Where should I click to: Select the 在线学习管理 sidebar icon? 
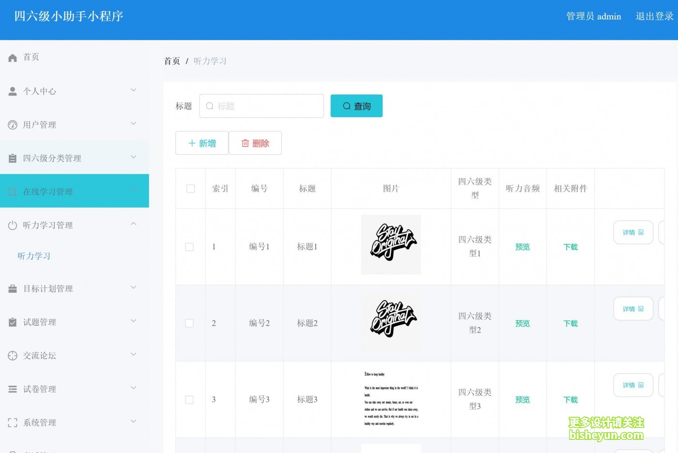pos(12,191)
